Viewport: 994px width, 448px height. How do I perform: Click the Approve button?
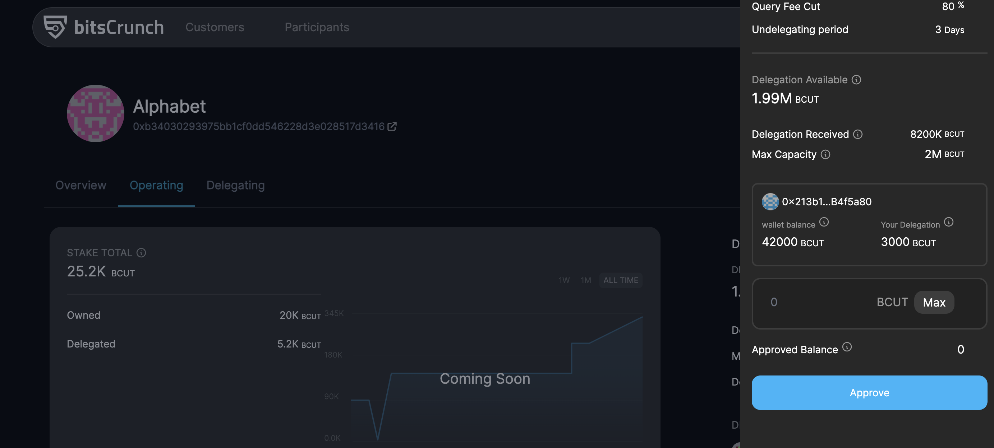point(869,392)
